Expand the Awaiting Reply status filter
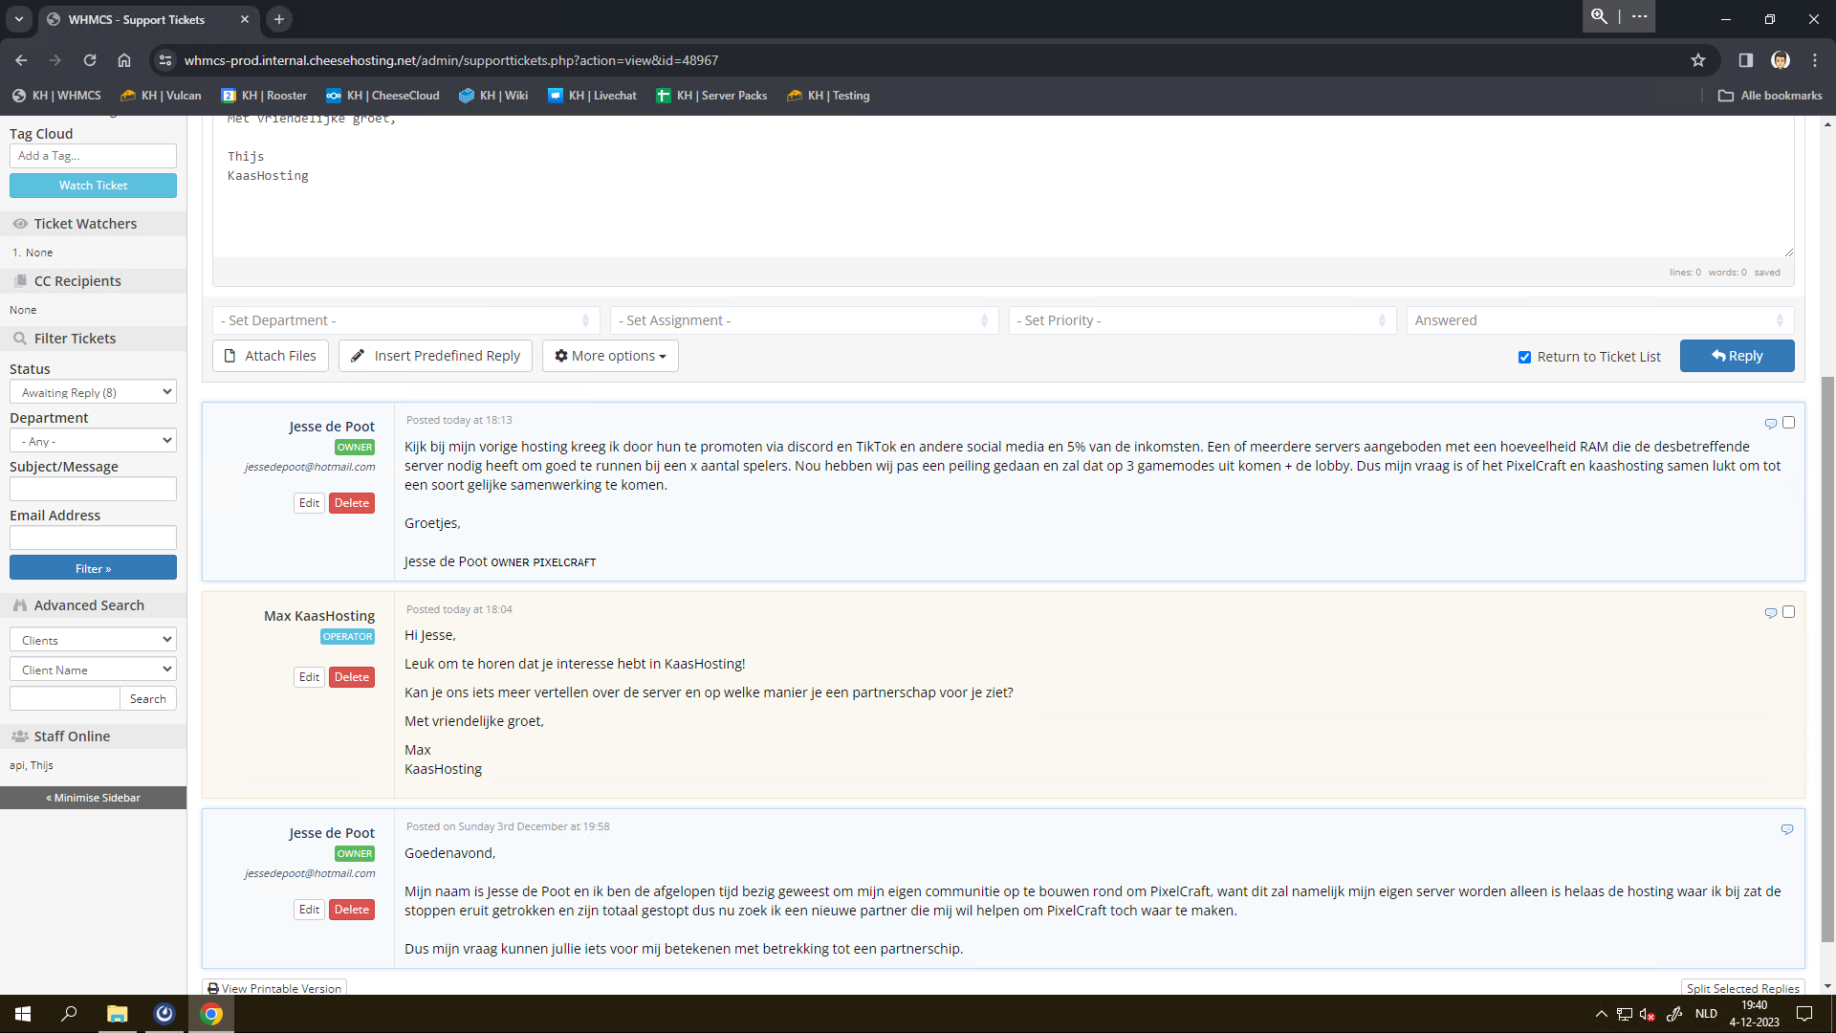The height and width of the screenshot is (1033, 1836). (93, 392)
